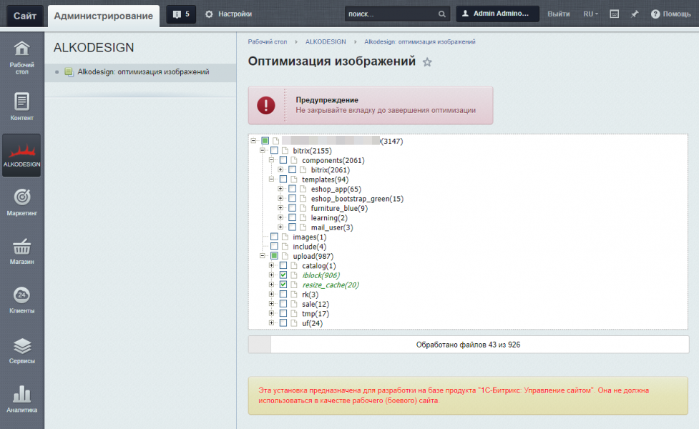Screen dimensions: 699x429
Task: Add page to favorites with star icon
Action: 427,62
